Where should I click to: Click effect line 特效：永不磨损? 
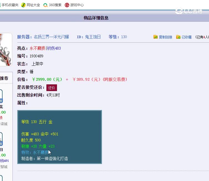pyautogui.click(x=35, y=152)
